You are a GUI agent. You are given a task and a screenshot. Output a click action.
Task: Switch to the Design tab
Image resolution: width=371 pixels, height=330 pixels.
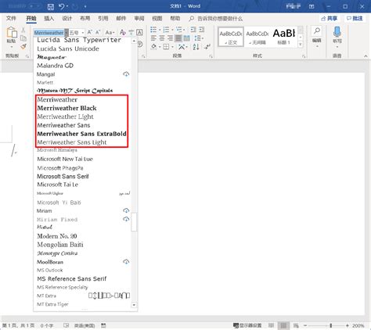(67, 18)
